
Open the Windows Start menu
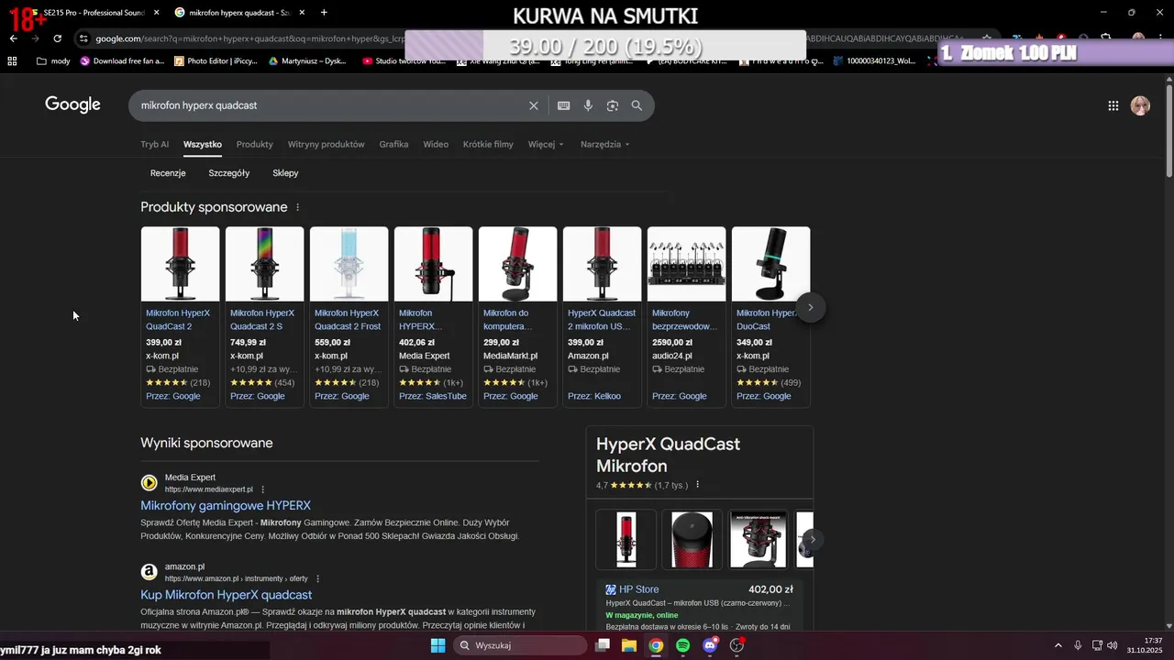[x=437, y=645]
